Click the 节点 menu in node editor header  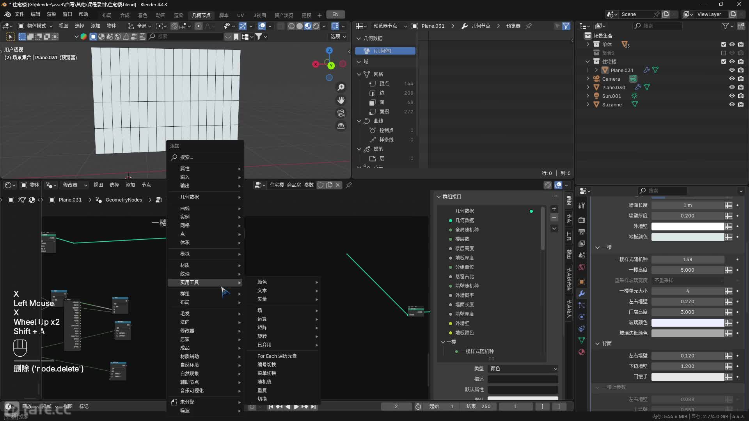146,185
